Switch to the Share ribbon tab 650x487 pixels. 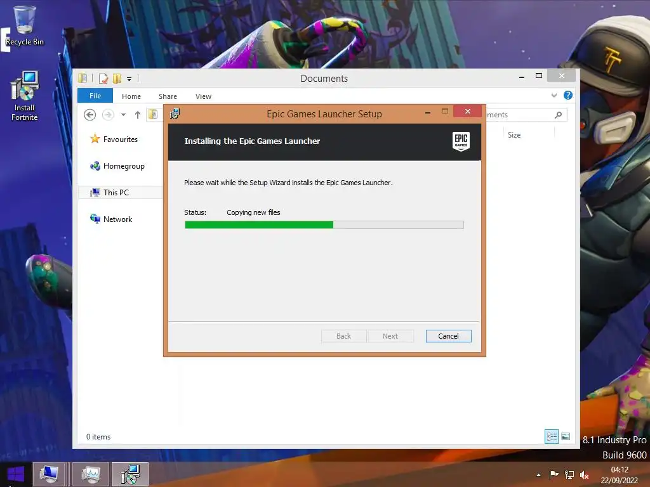point(168,96)
